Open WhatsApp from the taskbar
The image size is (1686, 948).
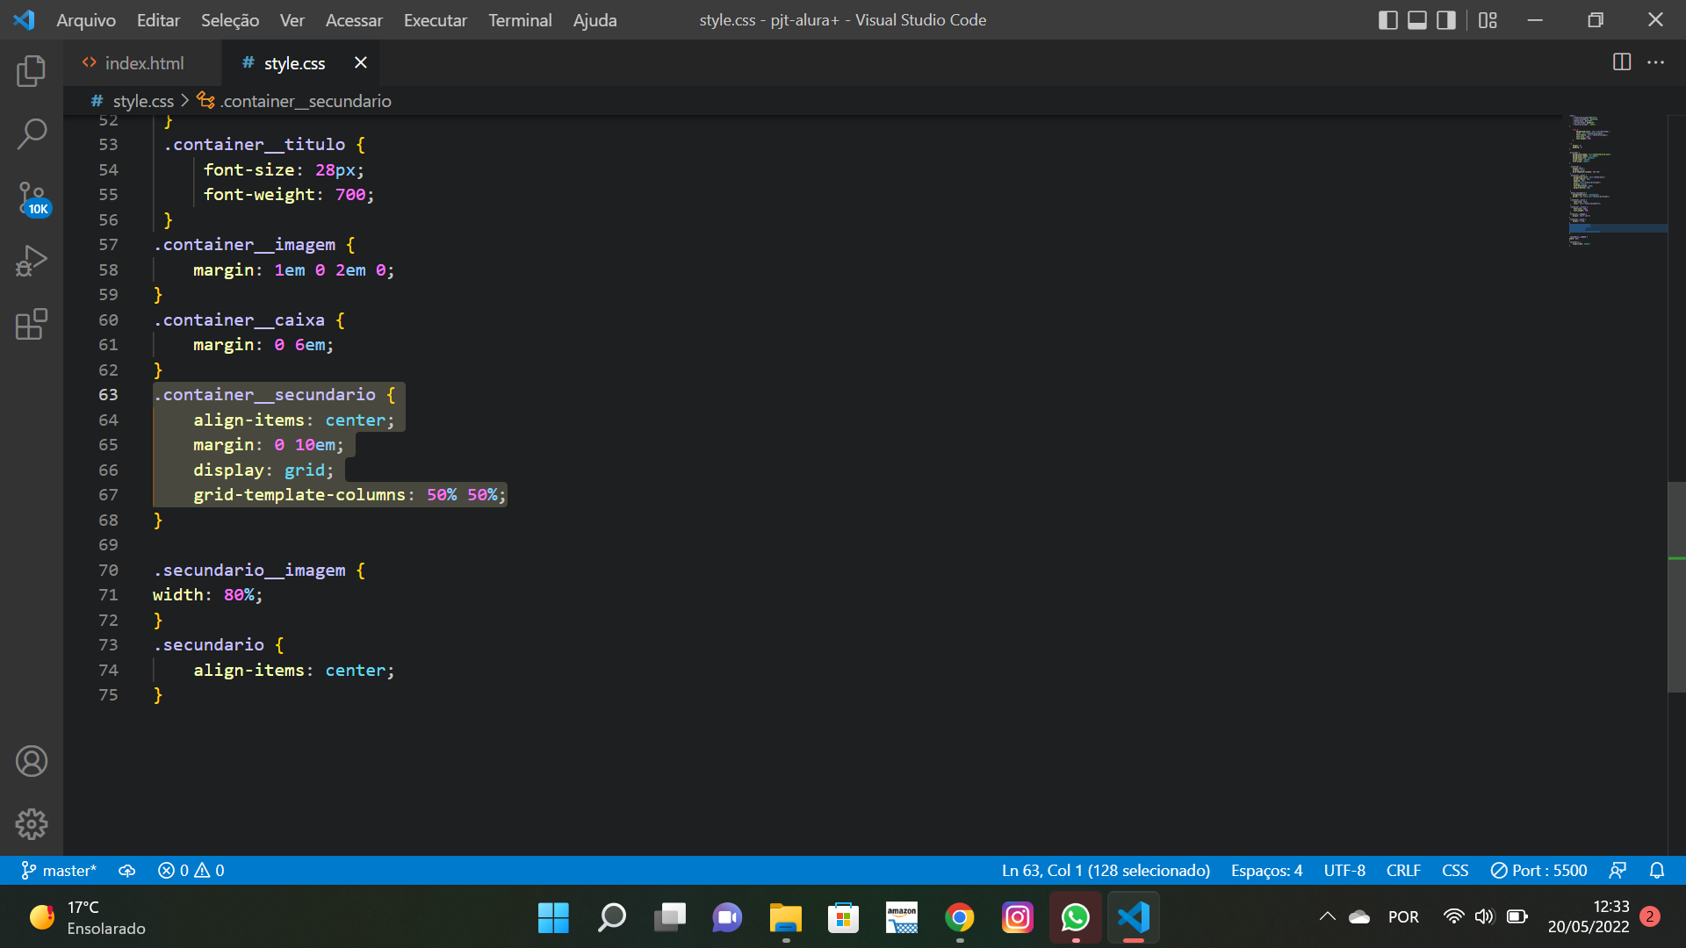click(x=1075, y=918)
